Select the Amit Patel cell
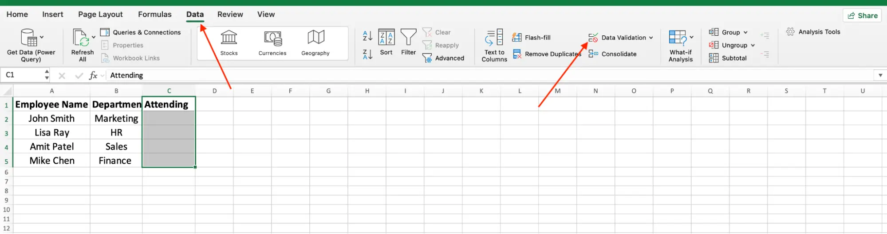This screenshot has height=234, width=887. [51, 146]
